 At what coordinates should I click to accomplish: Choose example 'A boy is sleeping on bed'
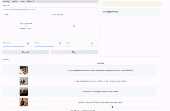click(101, 81)
